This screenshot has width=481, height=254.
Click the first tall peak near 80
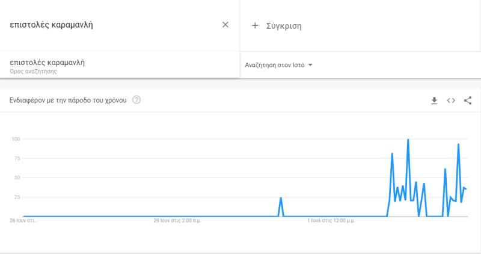392,153
